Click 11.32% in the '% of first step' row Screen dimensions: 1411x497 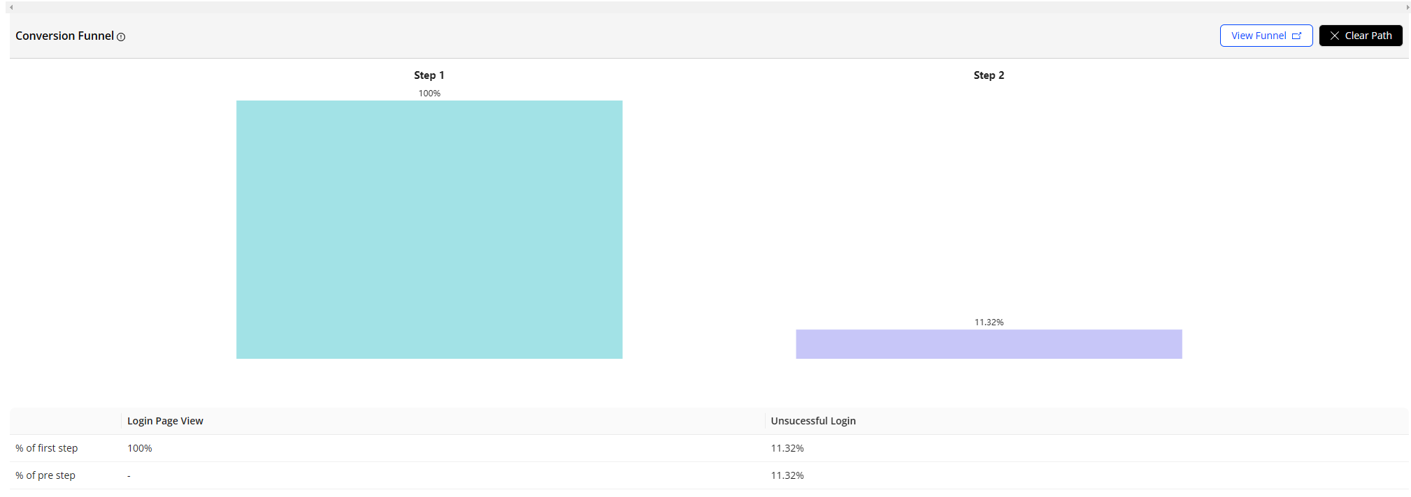point(787,448)
